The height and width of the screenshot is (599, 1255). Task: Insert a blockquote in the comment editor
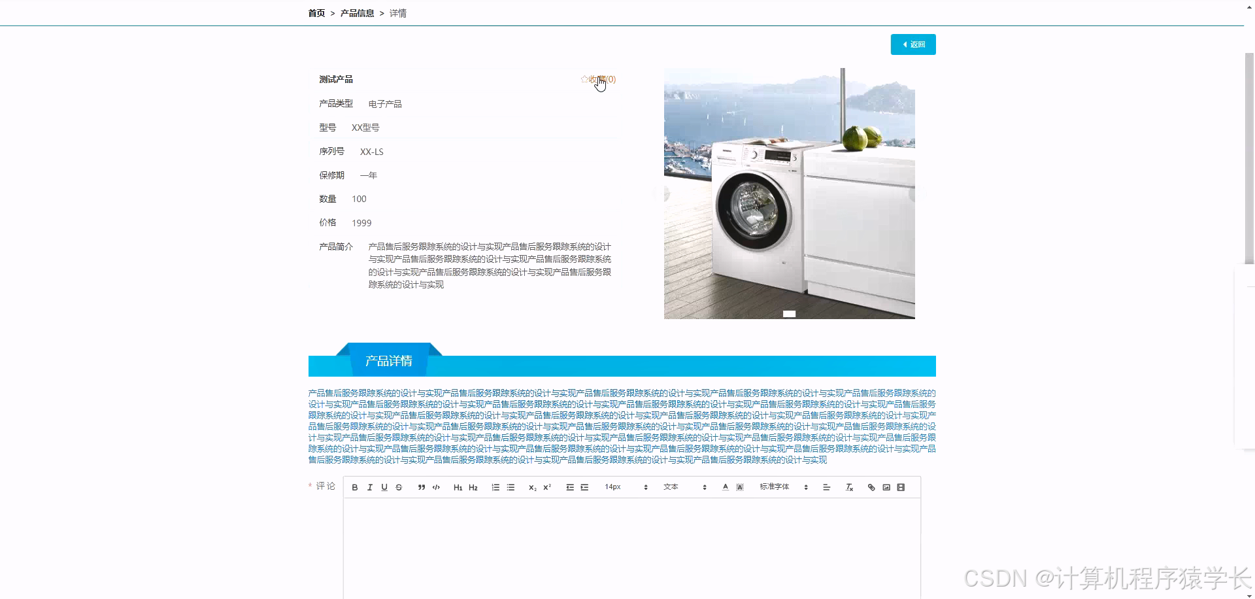(x=421, y=487)
